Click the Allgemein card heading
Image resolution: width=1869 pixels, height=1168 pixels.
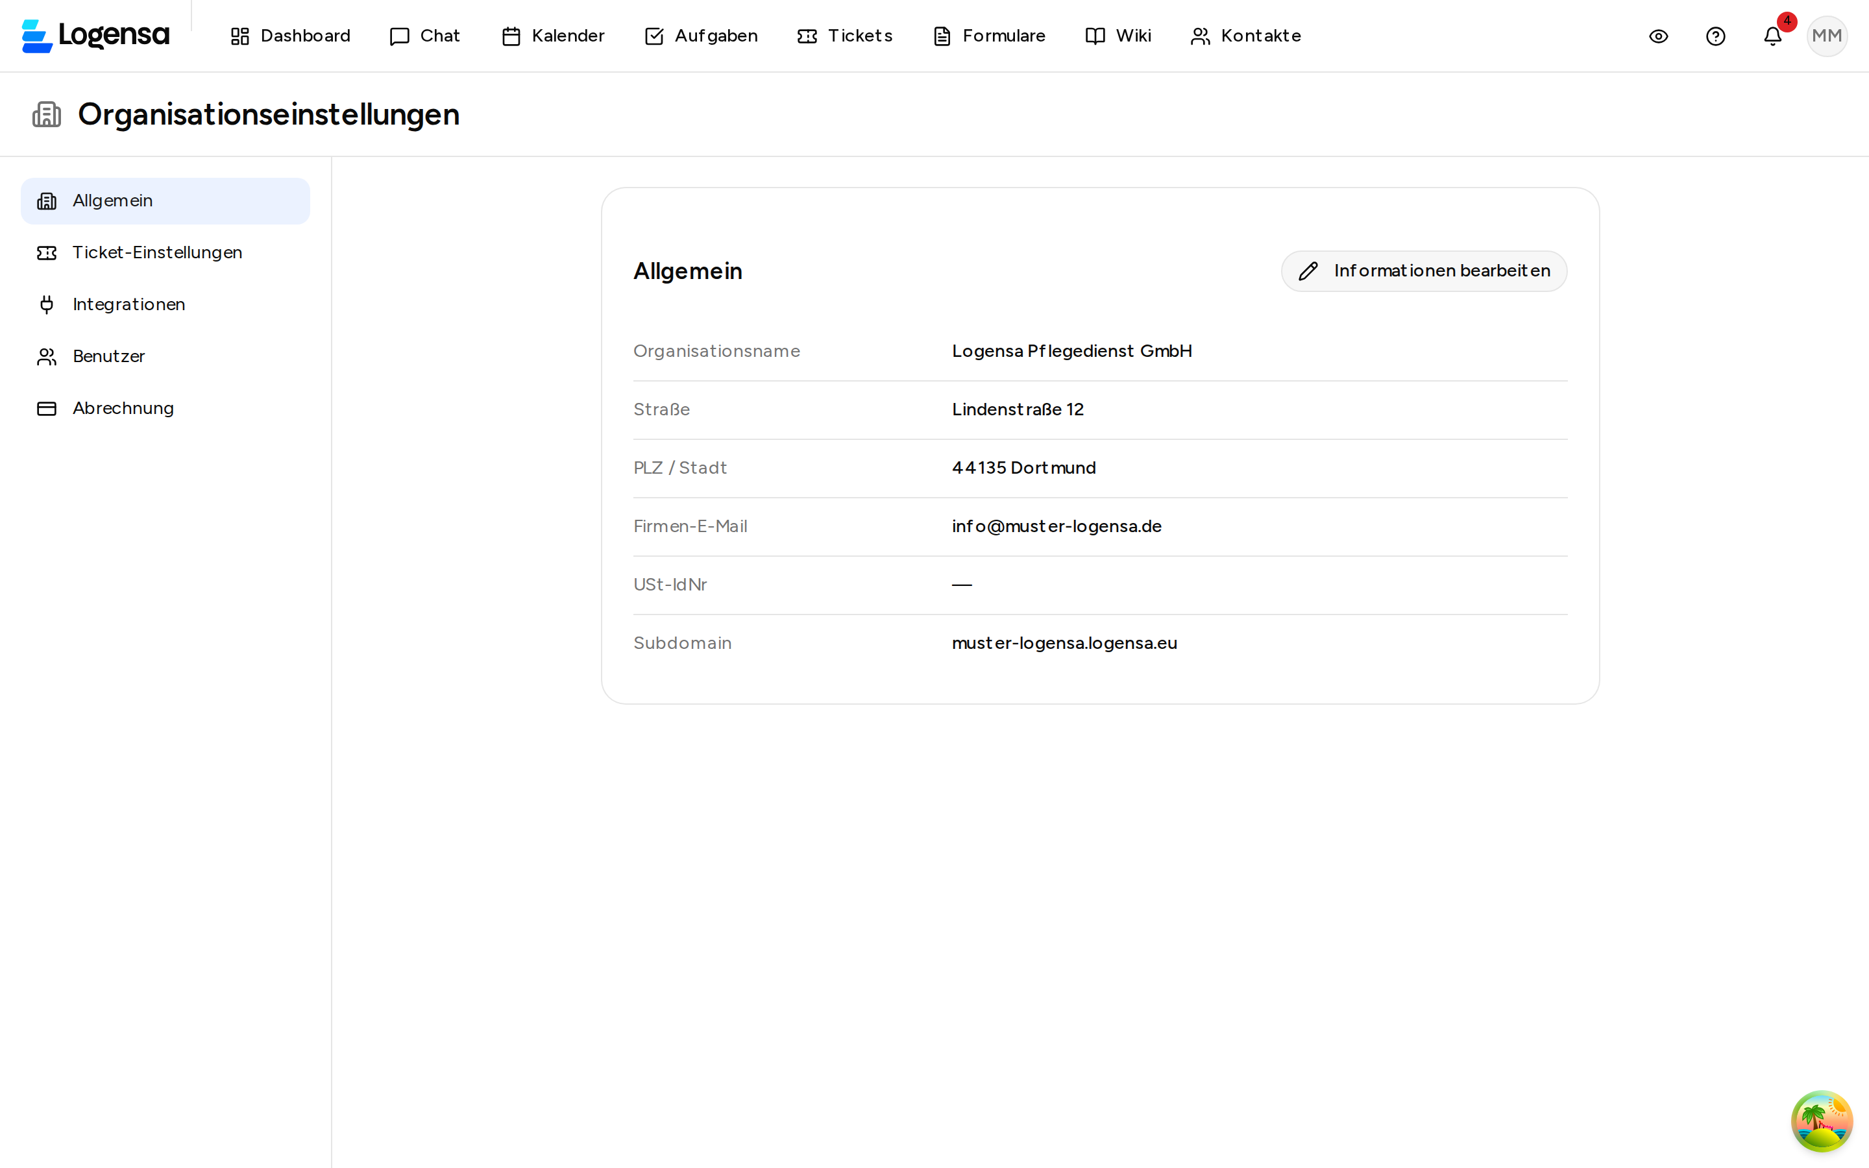point(687,271)
